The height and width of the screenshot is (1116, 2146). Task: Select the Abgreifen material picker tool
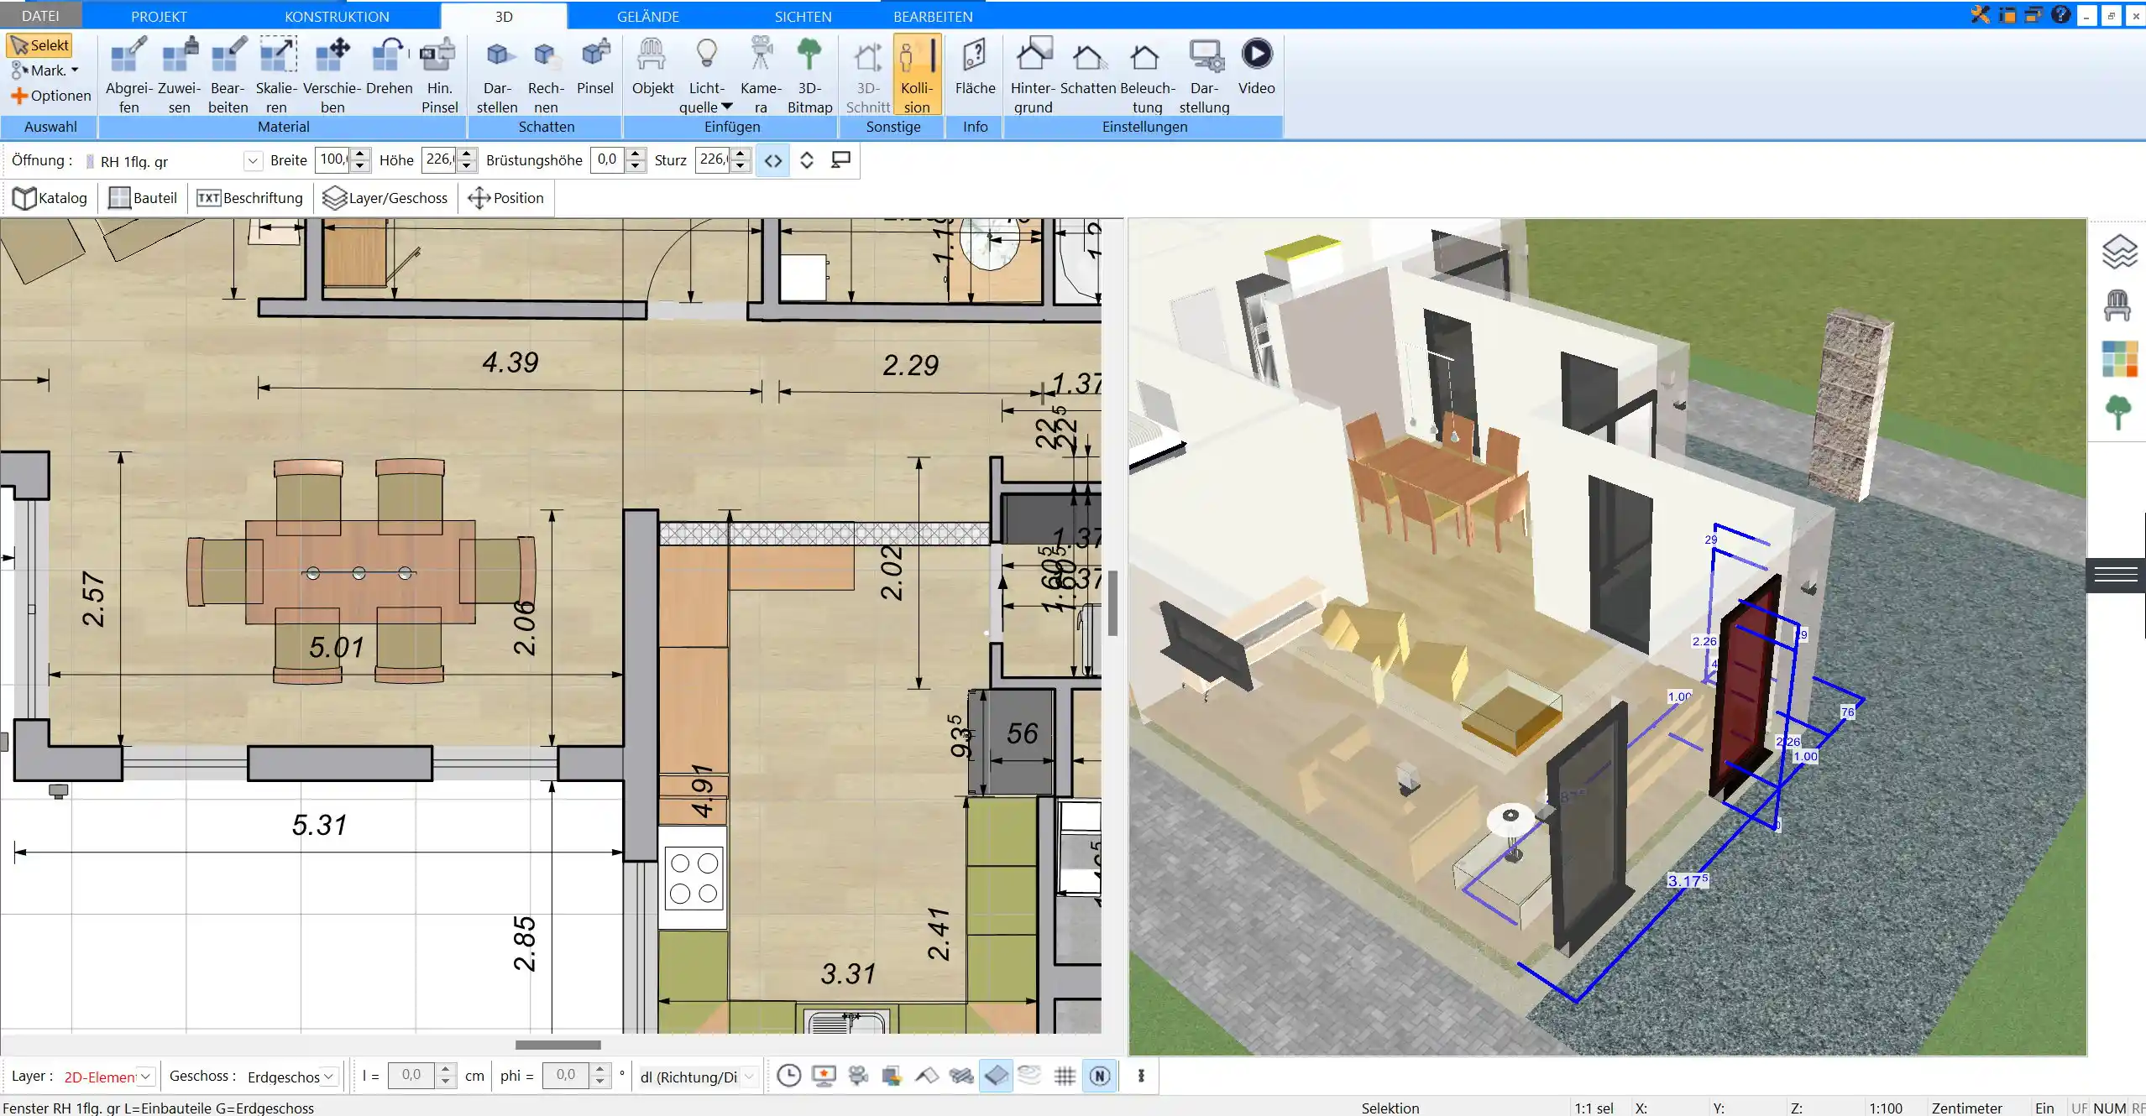point(128,76)
